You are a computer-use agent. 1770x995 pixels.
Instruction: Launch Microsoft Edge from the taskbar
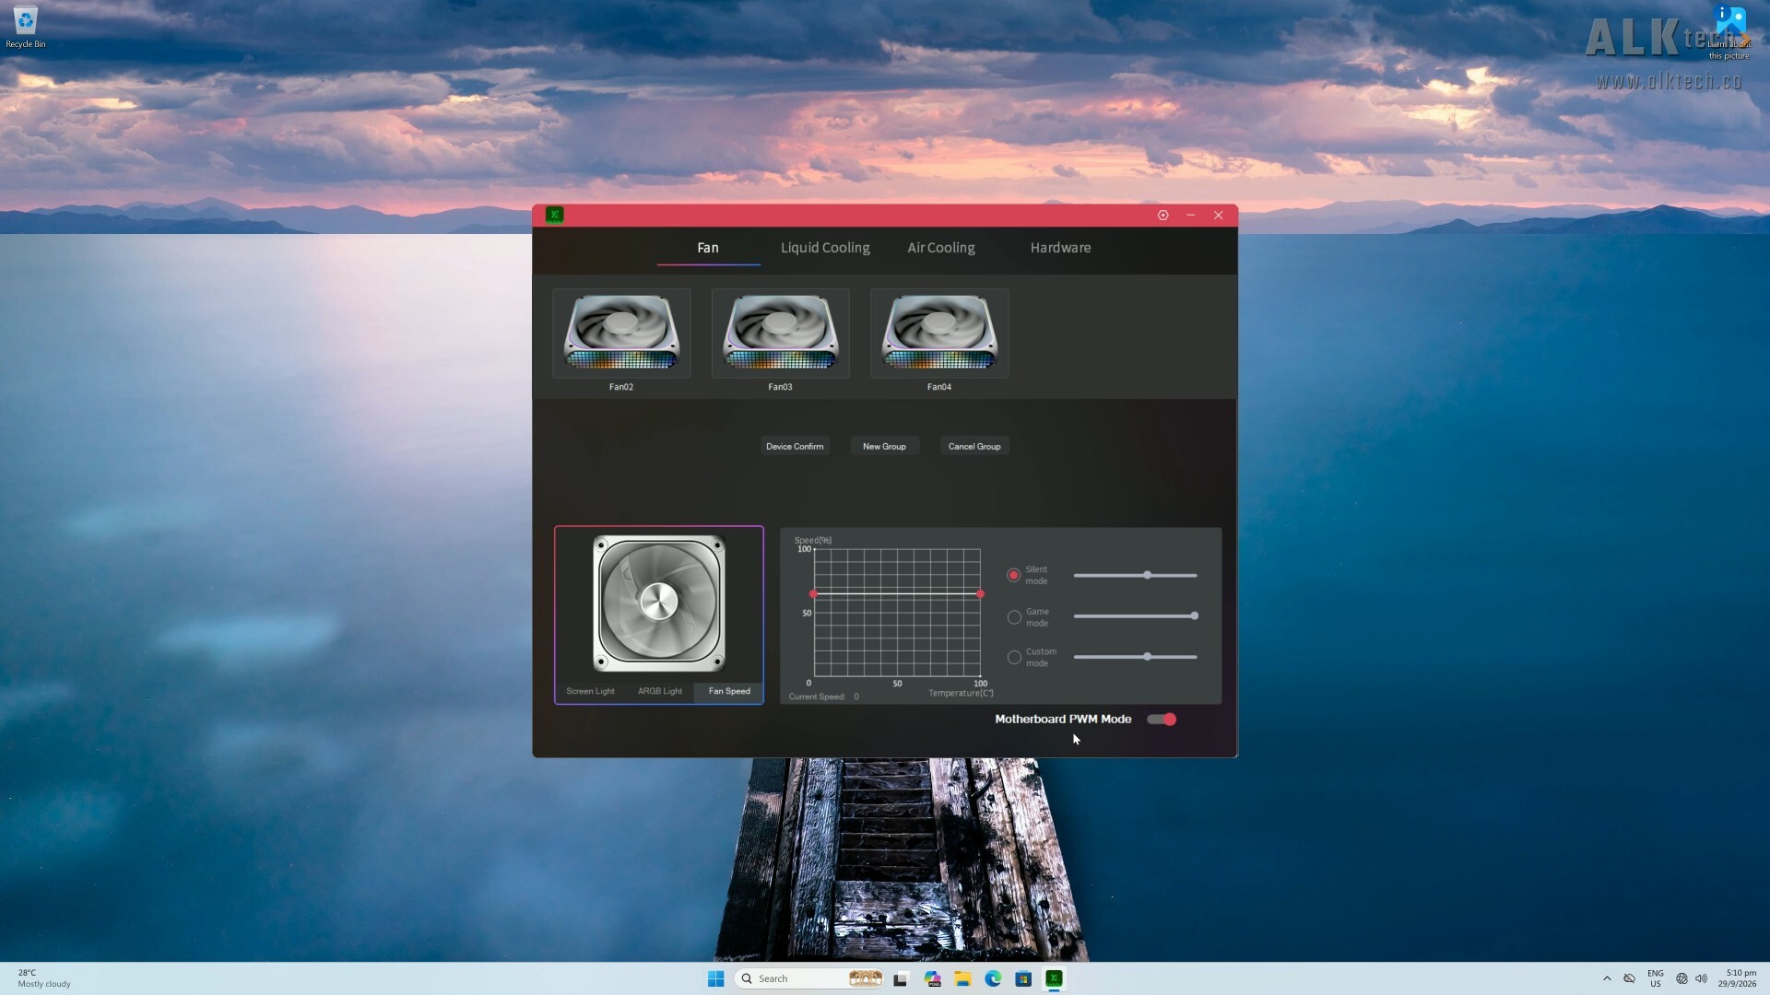(x=993, y=978)
